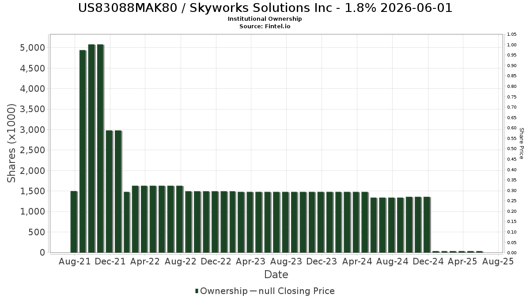
Task: Click the 500 shares axis value
Action: (x=37, y=232)
